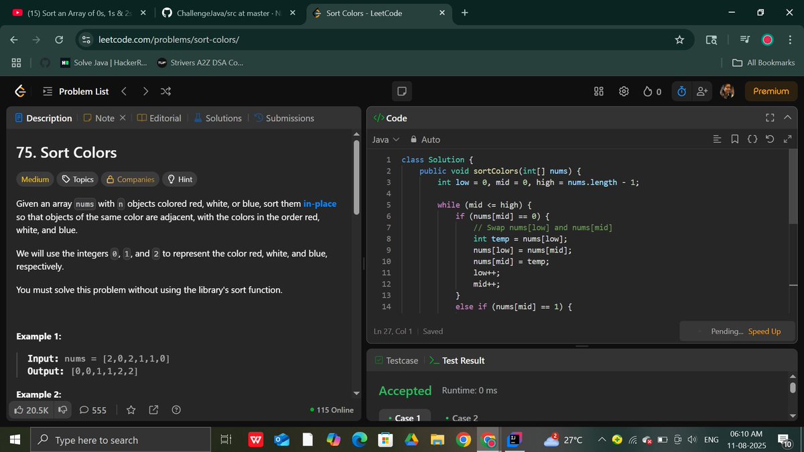Screen dimensions: 804x452
Task: Follow the in-place link in the description
Action: click(x=320, y=204)
